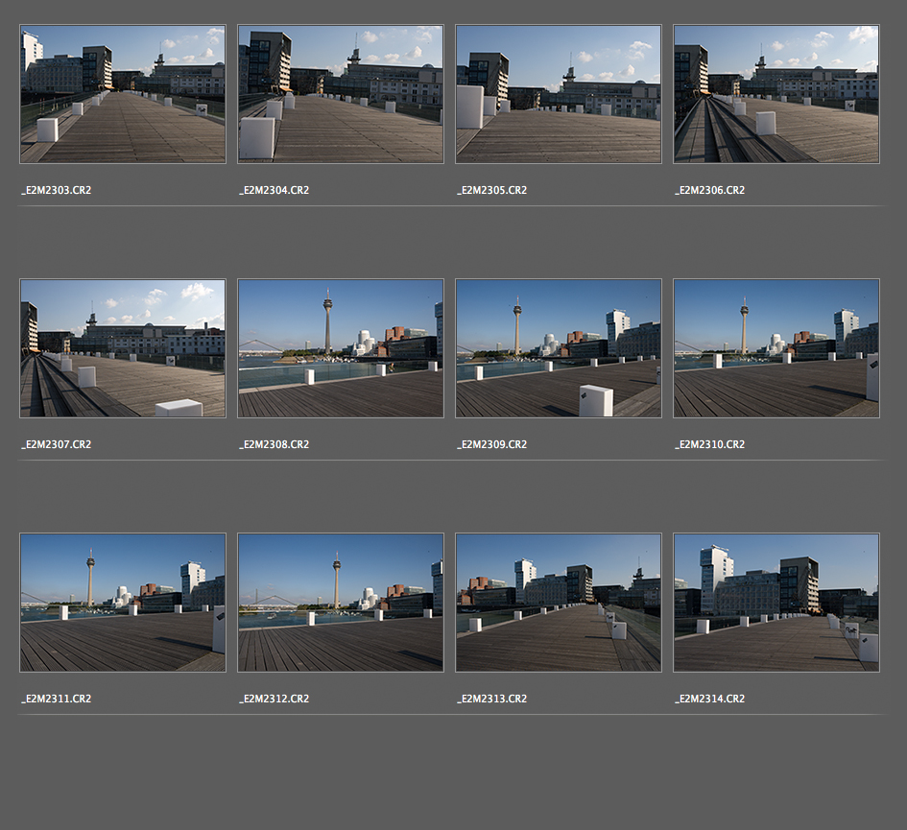Select thumbnail of _E2M2305.CR2
This screenshot has width=907, height=830.
[x=559, y=94]
